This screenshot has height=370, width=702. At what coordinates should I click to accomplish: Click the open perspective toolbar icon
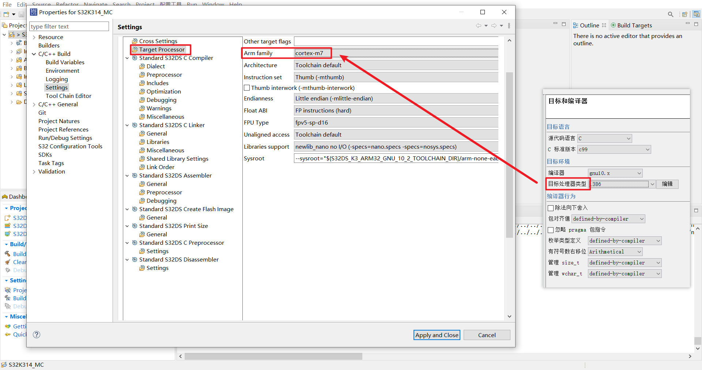click(684, 14)
